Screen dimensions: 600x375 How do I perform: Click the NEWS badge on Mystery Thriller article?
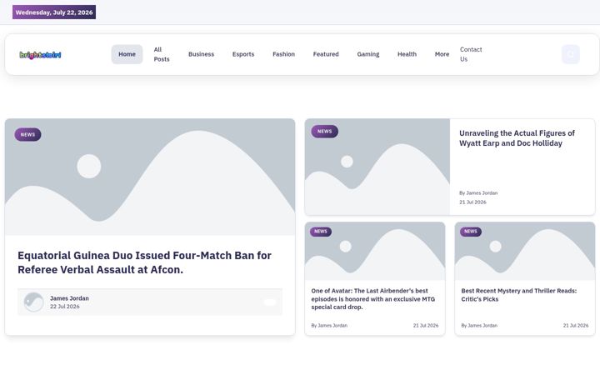471,232
